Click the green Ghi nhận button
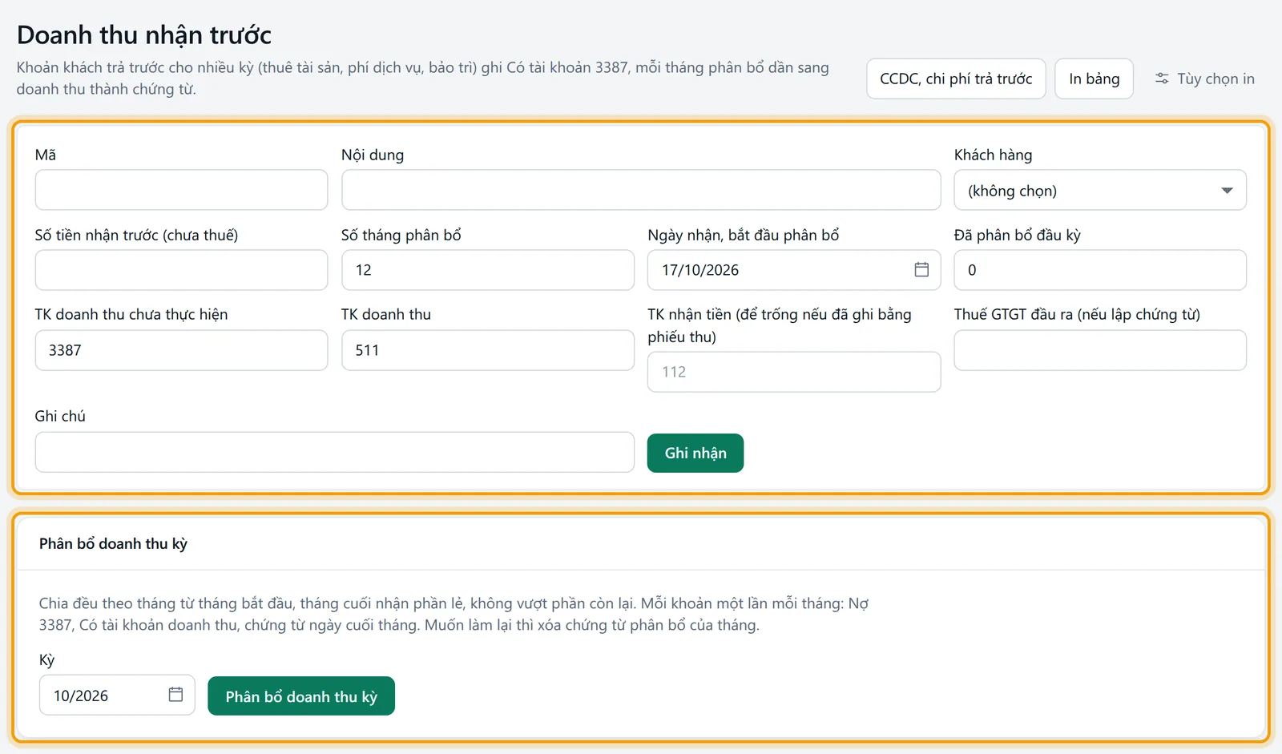The image size is (1282, 754). tap(695, 453)
